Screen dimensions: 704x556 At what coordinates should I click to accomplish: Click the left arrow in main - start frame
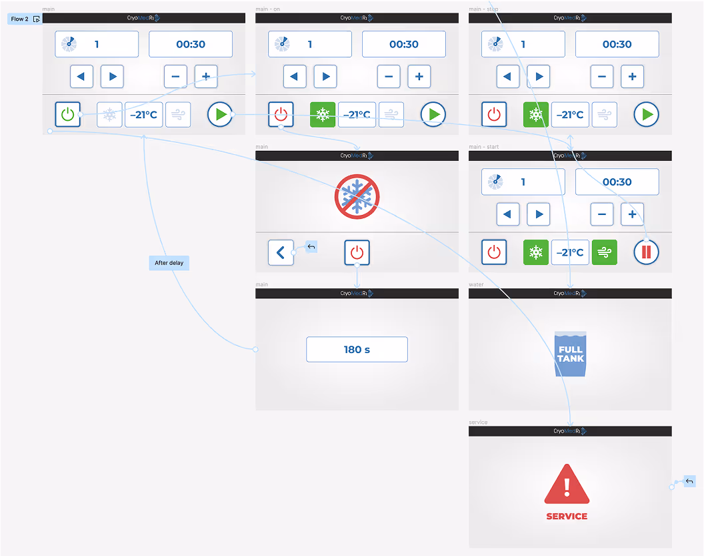coord(508,214)
